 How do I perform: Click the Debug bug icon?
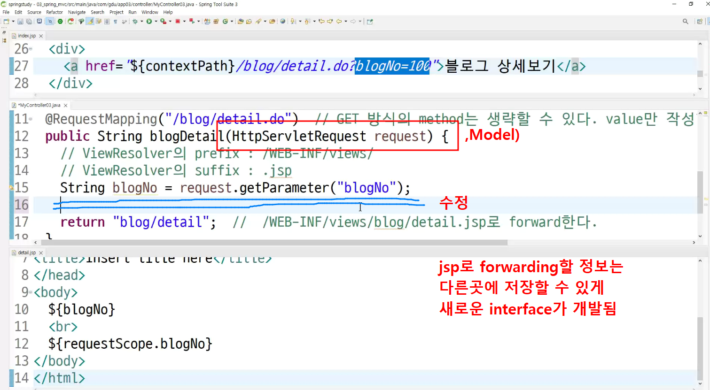tap(135, 21)
